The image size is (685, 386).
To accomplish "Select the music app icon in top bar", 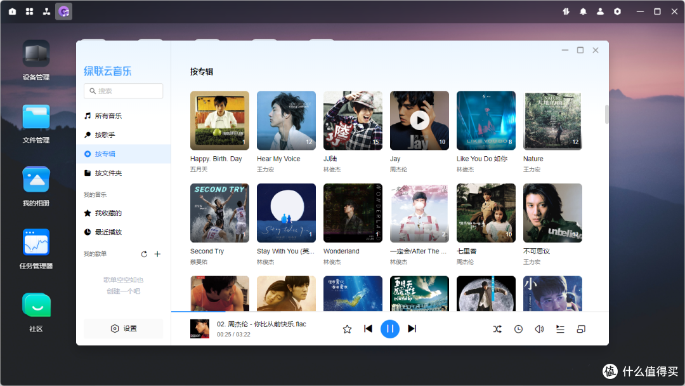I will pyautogui.click(x=64, y=11).
